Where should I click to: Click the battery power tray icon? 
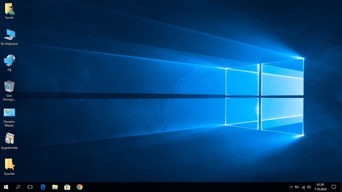[297, 187]
